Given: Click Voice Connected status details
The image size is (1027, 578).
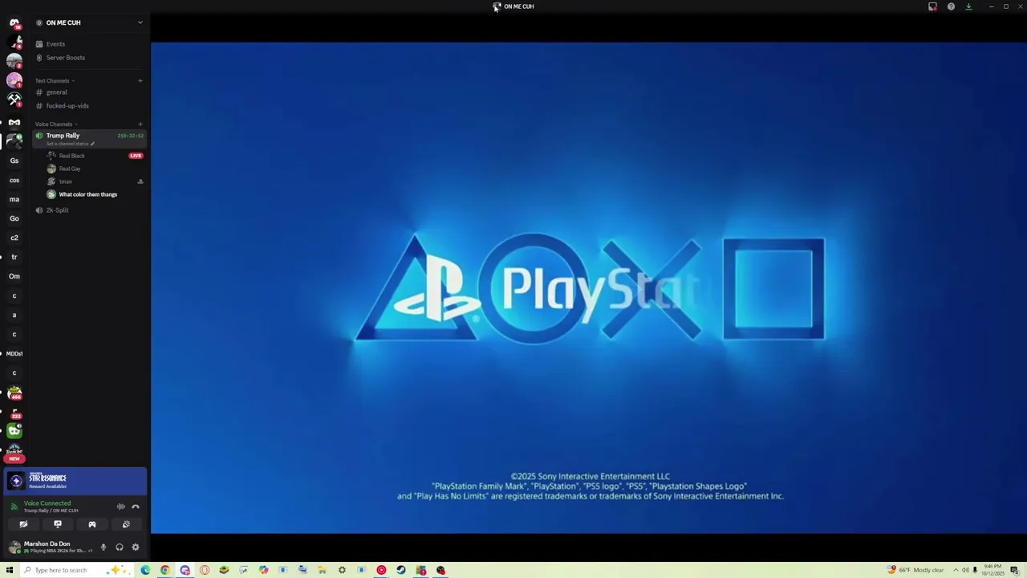Looking at the screenshot, I should (x=47, y=503).
